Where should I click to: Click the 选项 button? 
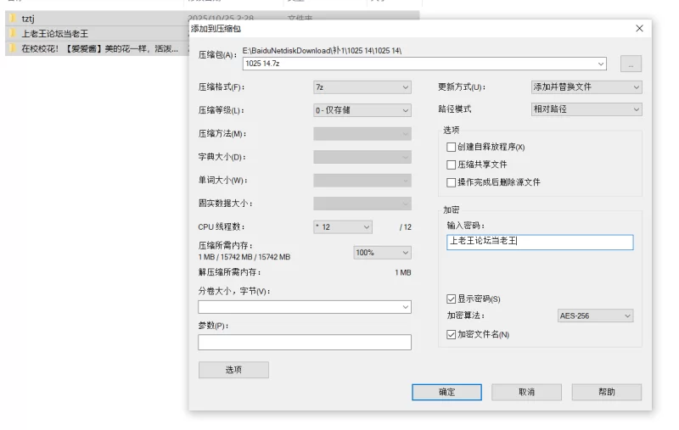tap(233, 370)
